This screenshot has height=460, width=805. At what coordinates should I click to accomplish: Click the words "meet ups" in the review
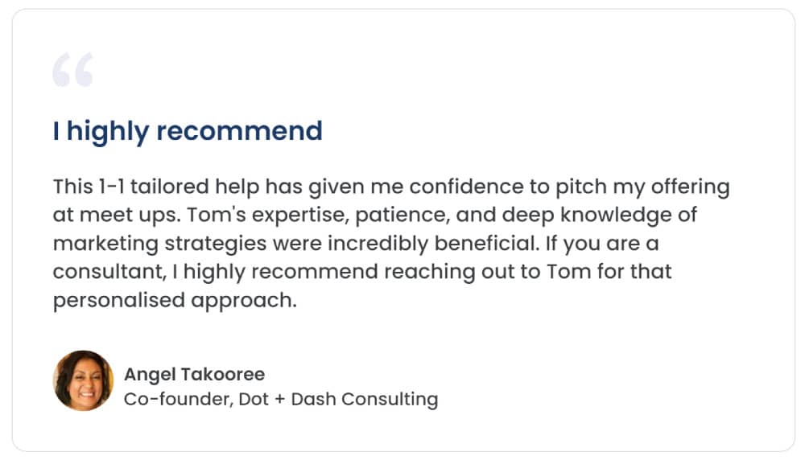[130, 216]
